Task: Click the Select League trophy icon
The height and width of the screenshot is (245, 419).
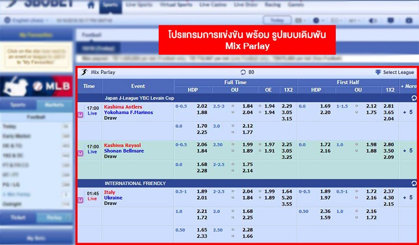Action: point(378,73)
